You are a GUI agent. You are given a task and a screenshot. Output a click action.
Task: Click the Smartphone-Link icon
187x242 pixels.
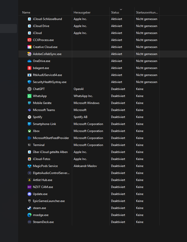[x=29, y=124]
